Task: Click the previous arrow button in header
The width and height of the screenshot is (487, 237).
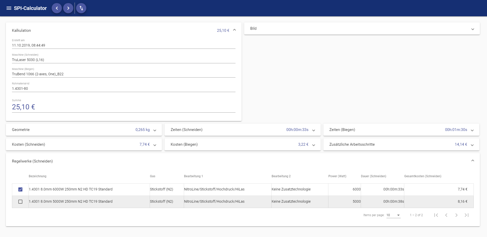Action: 57,8
